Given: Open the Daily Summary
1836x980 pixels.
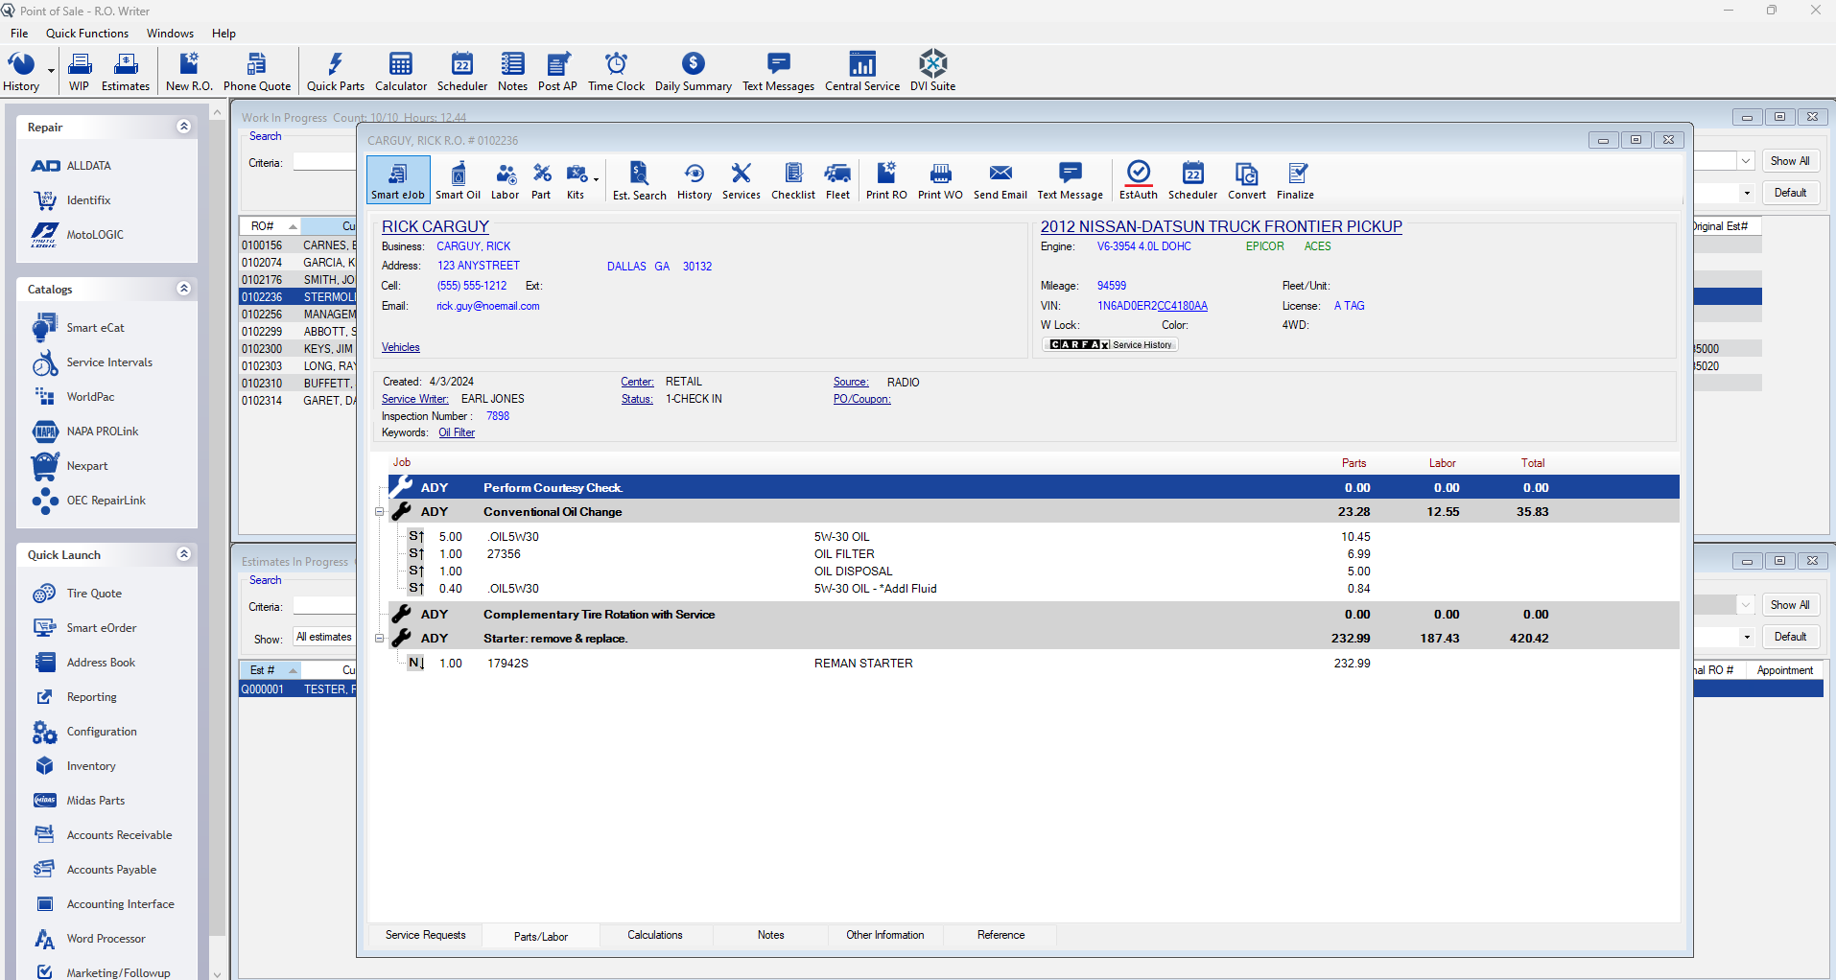Looking at the screenshot, I should [693, 70].
